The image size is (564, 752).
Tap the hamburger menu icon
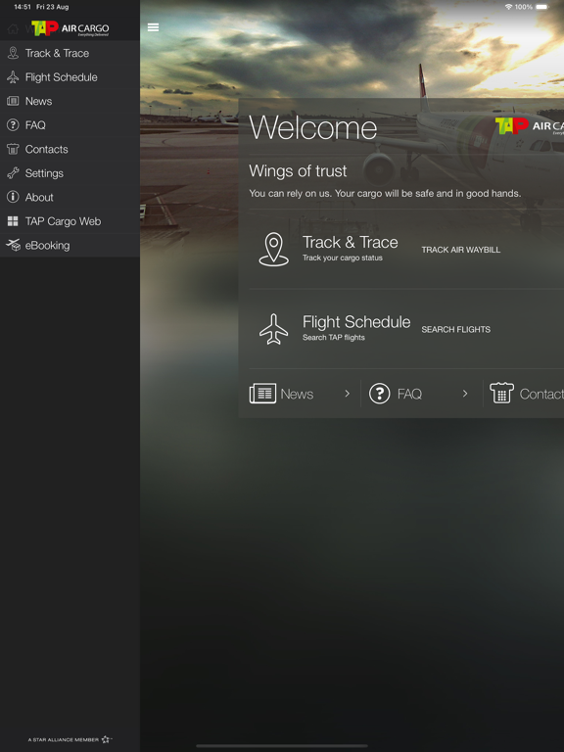(153, 27)
